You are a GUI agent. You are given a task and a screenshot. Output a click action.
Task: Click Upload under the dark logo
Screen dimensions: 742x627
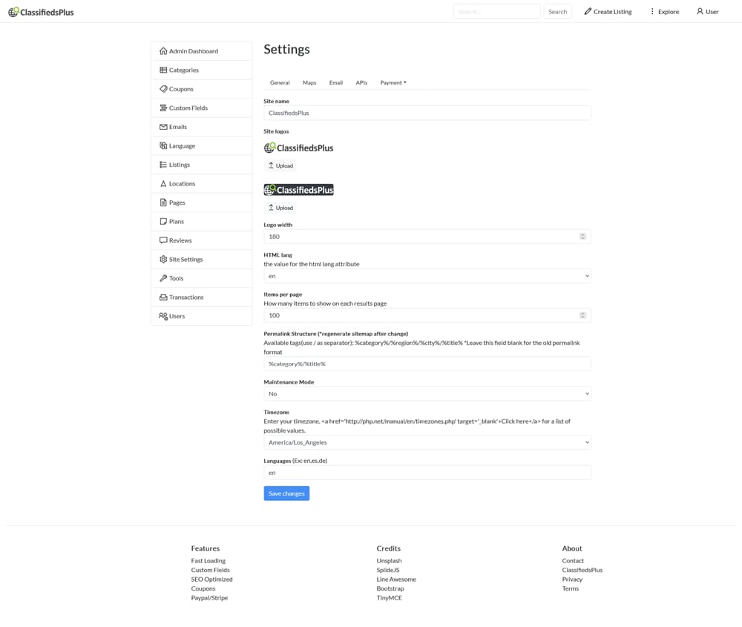click(x=280, y=208)
